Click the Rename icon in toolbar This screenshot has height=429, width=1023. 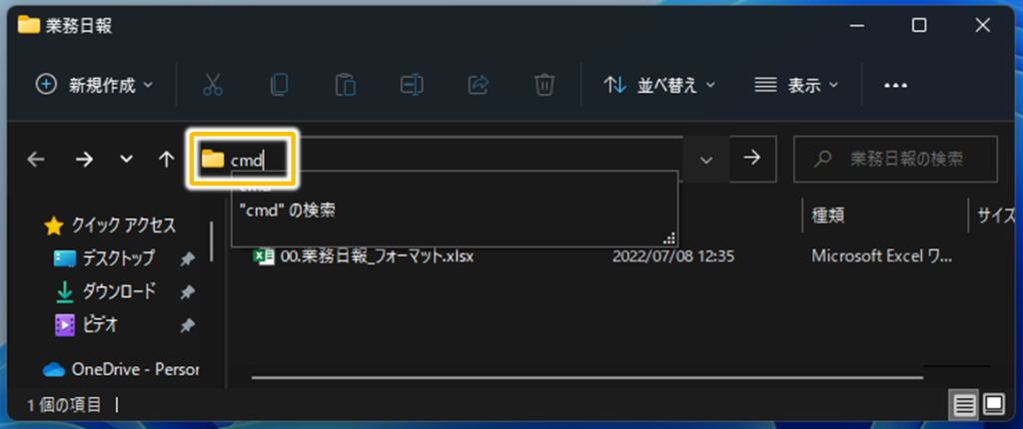412,85
